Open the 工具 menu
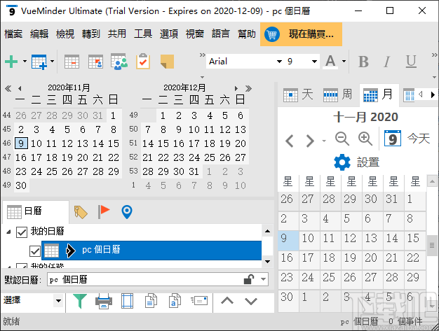 click(143, 34)
